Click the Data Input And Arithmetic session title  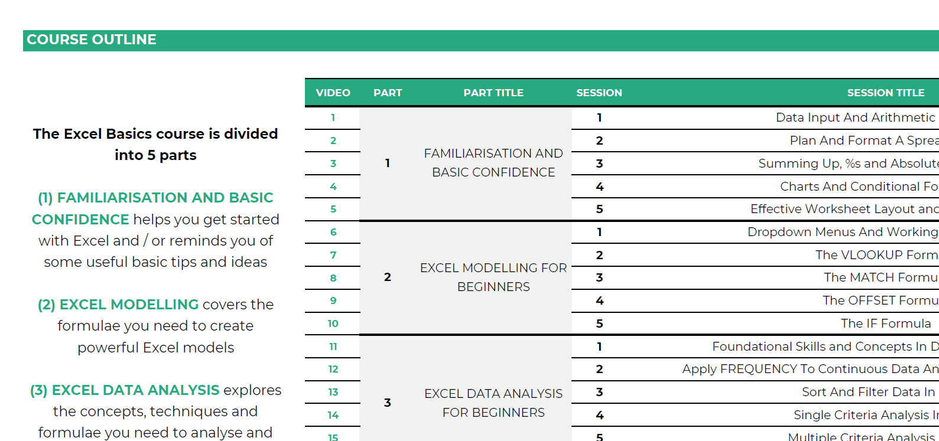click(x=855, y=117)
